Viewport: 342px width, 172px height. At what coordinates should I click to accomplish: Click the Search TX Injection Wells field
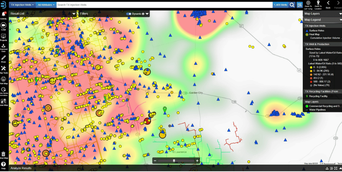click(x=164, y=5)
